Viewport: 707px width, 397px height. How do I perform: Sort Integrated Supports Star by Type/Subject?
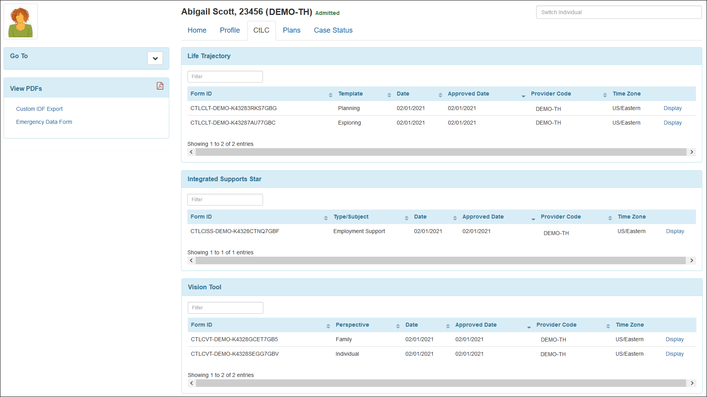(x=406, y=217)
